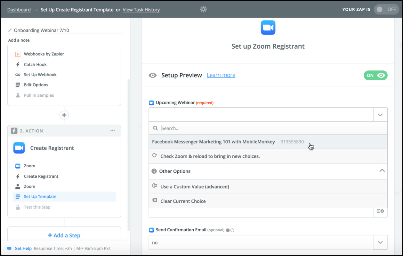Toggle the Setup Preview ON switch
This screenshot has width=403, height=256.
tap(375, 76)
